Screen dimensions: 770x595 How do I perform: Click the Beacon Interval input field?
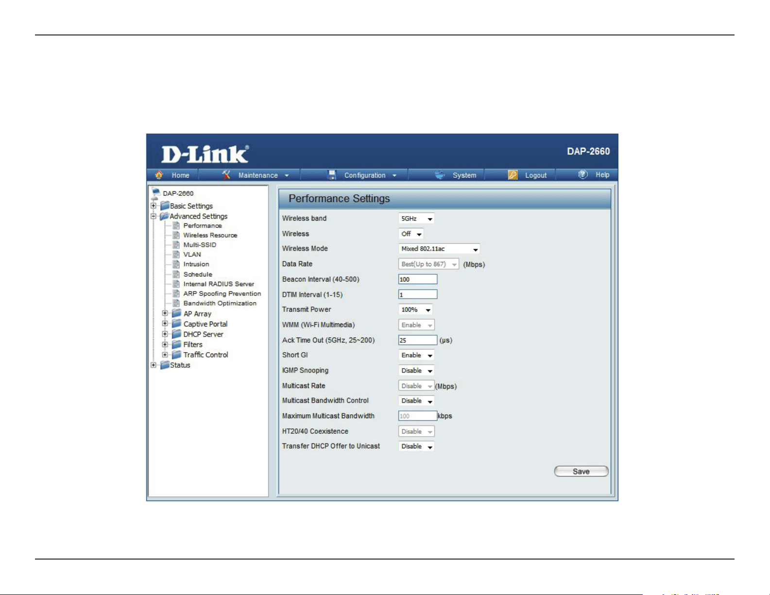pos(418,279)
